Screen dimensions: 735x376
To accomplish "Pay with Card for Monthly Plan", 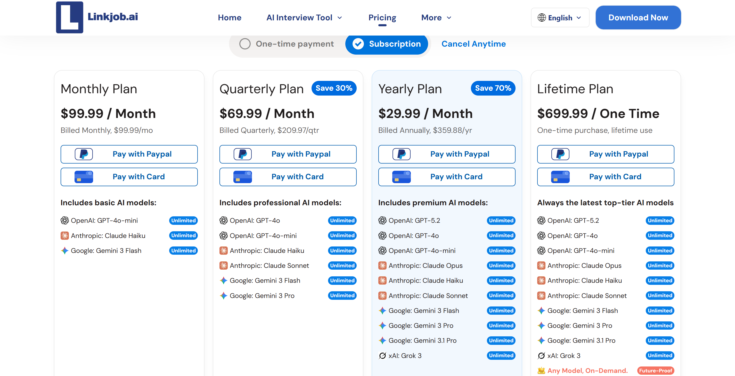I will [129, 177].
